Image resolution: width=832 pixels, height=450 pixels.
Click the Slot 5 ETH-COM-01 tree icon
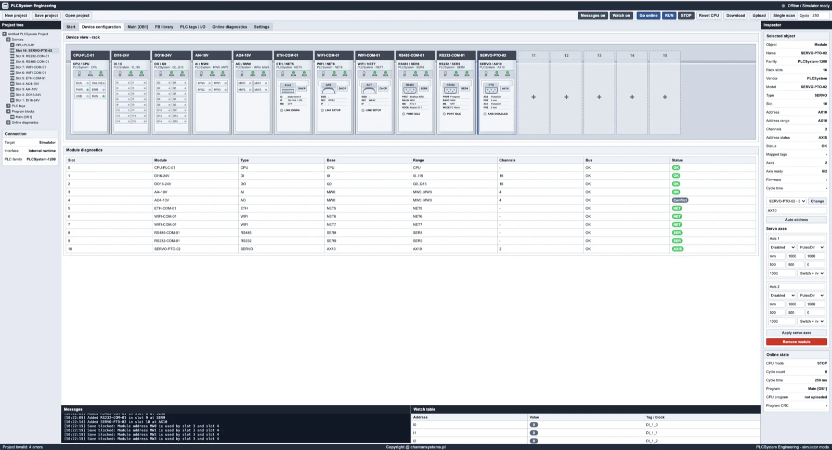12,78
